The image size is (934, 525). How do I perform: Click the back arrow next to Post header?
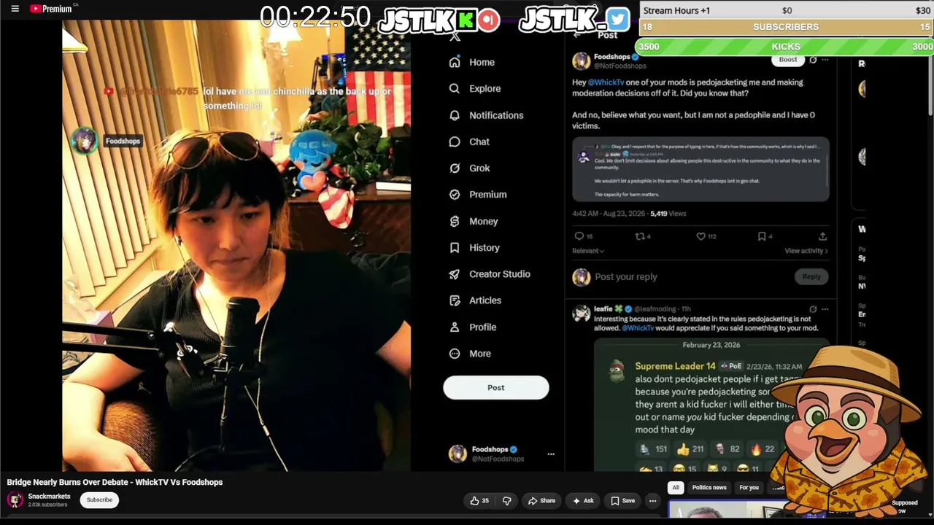[x=578, y=34]
